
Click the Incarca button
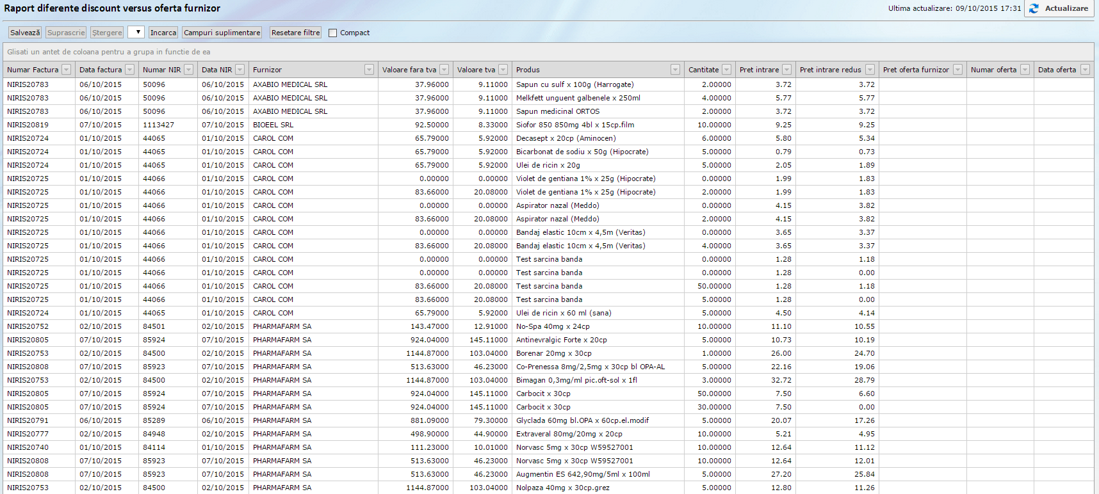[x=163, y=33]
